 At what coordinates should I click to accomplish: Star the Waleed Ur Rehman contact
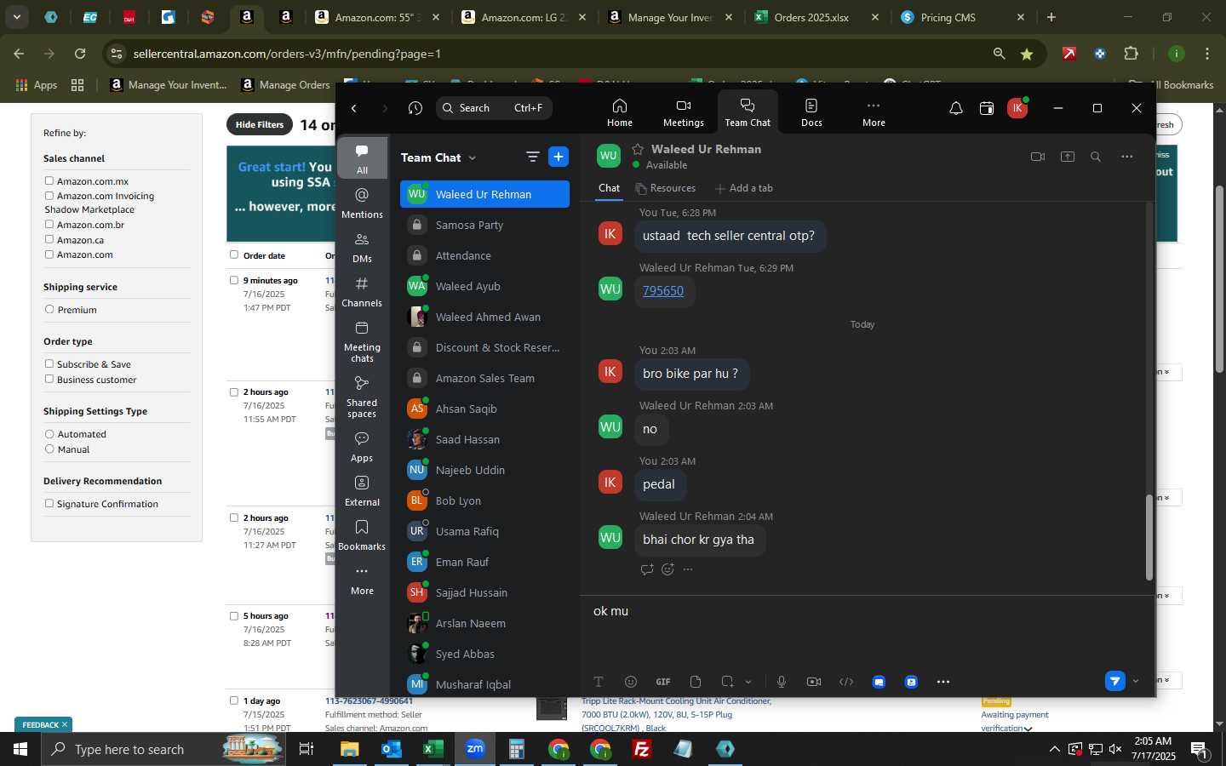pyautogui.click(x=637, y=149)
